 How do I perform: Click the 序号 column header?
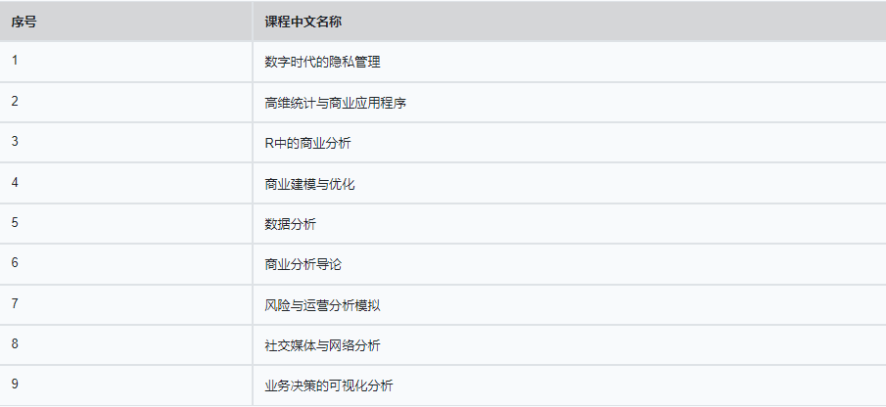(x=23, y=21)
